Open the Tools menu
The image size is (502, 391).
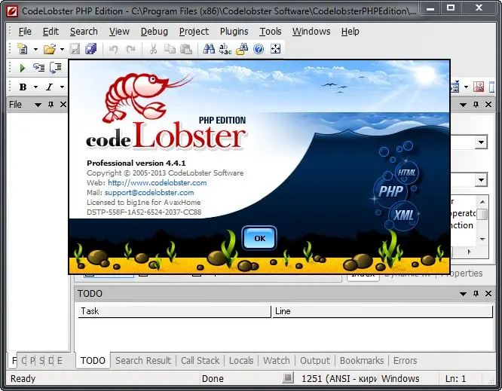(x=270, y=32)
